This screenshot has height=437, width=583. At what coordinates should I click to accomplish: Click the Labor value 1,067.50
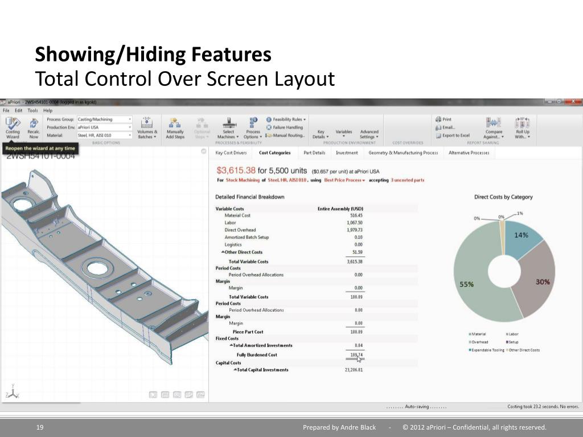(x=354, y=222)
